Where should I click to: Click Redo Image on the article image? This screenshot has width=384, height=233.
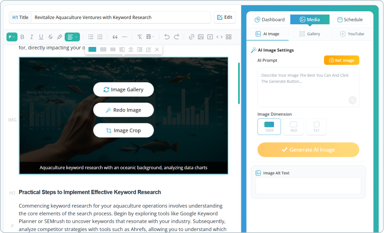(x=123, y=110)
